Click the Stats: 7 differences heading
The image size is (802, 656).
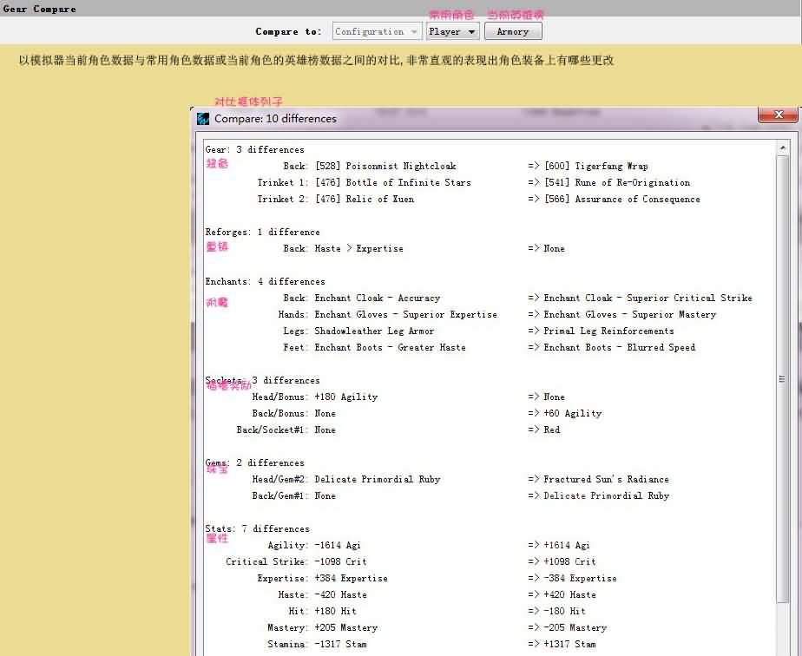pyautogui.click(x=257, y=528)
